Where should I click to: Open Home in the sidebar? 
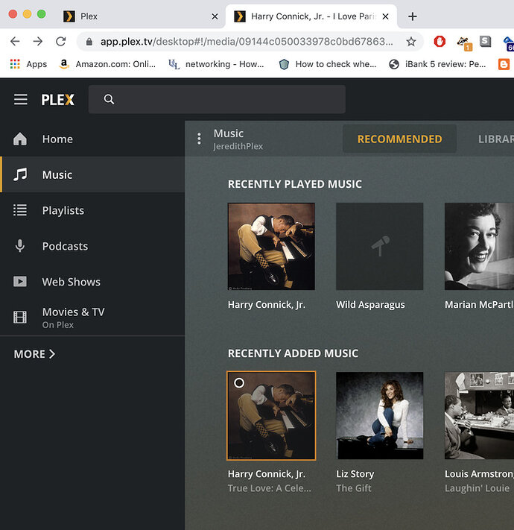click(x=92, y=139)
